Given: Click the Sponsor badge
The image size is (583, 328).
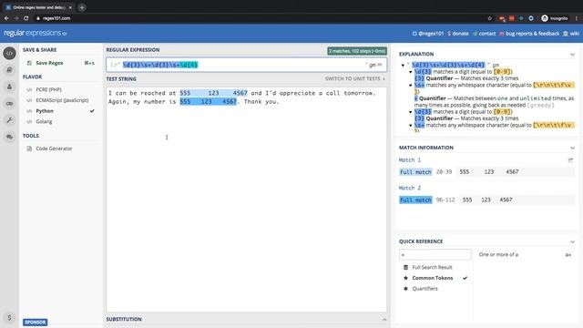Looking at the screenshot, I should click(36, 323).
